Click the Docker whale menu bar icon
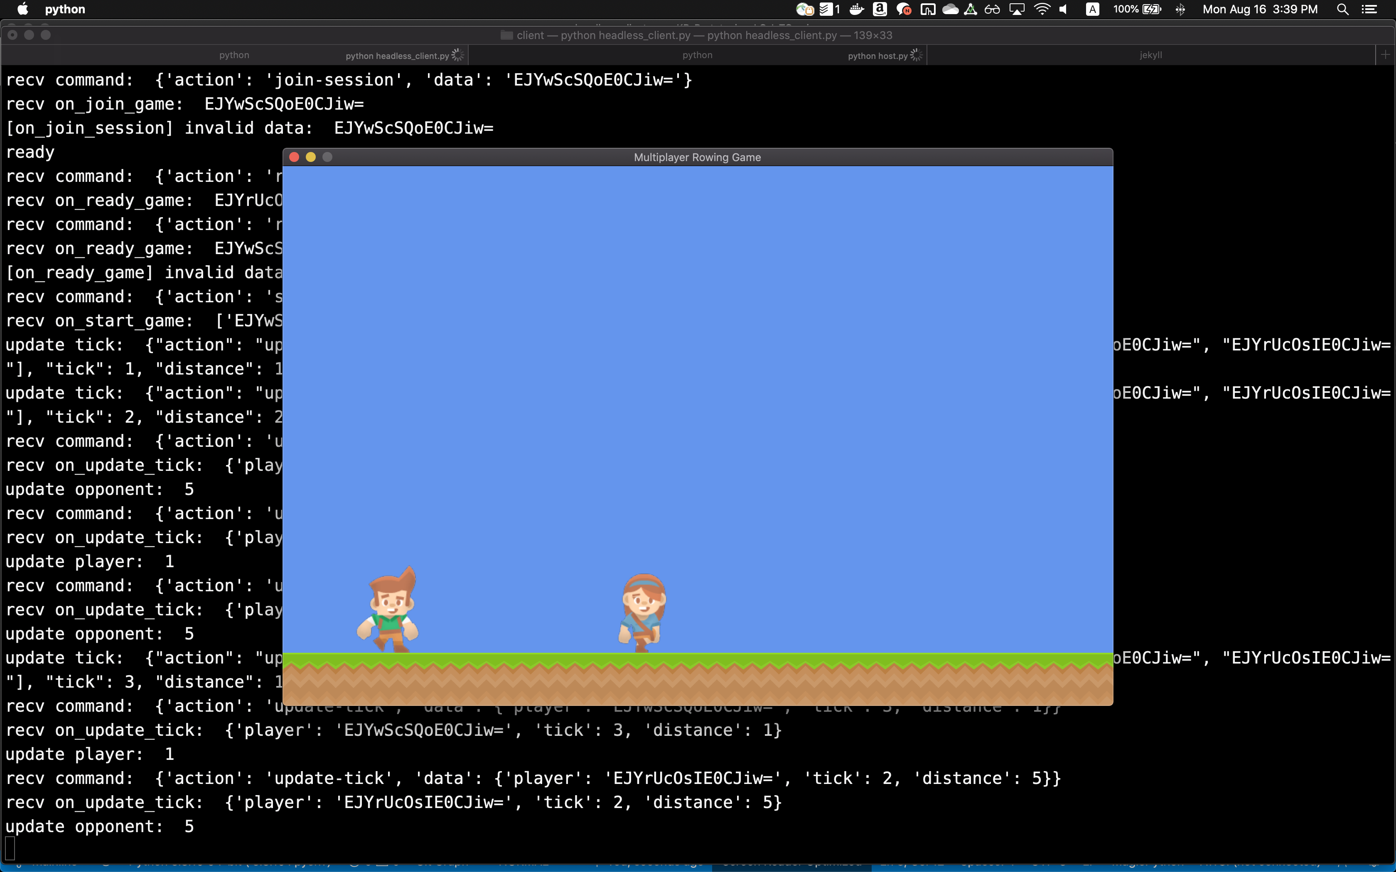The width and height of the screenshot is (1396, 872). (856, 9)
